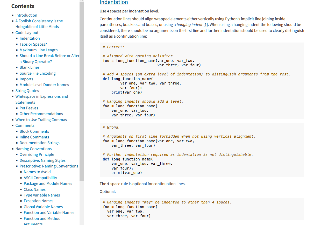Screen dimensions: 321x225
Task: Click 'The 4-space rule is optional' sentence
Action: (142, 184)
